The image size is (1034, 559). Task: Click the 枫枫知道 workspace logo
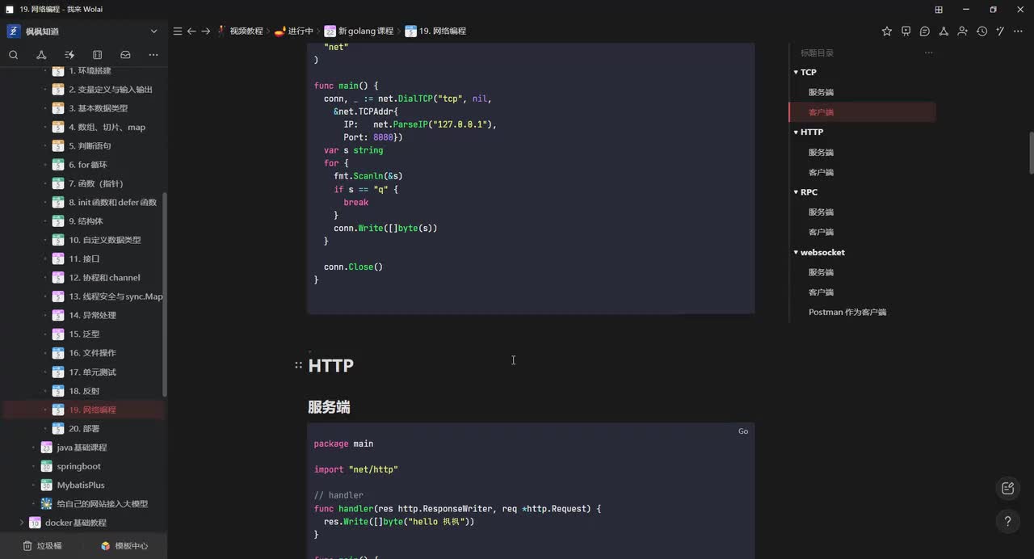point(14,32)
